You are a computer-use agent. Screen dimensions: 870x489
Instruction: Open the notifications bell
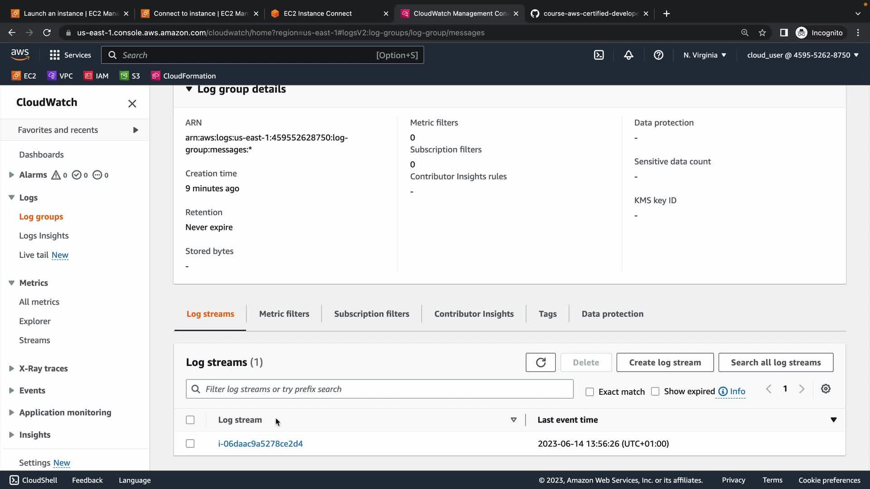click(x=628, y=55)
